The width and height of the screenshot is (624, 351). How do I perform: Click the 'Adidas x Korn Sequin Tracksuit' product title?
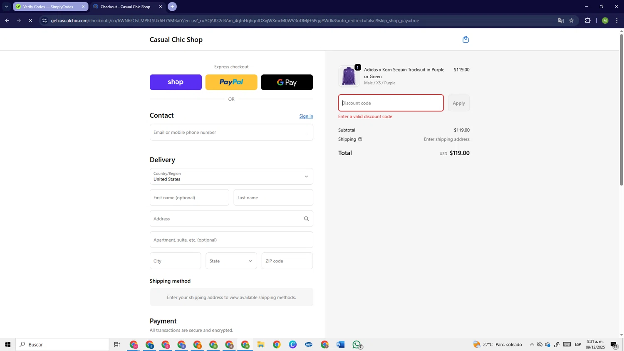404,73
